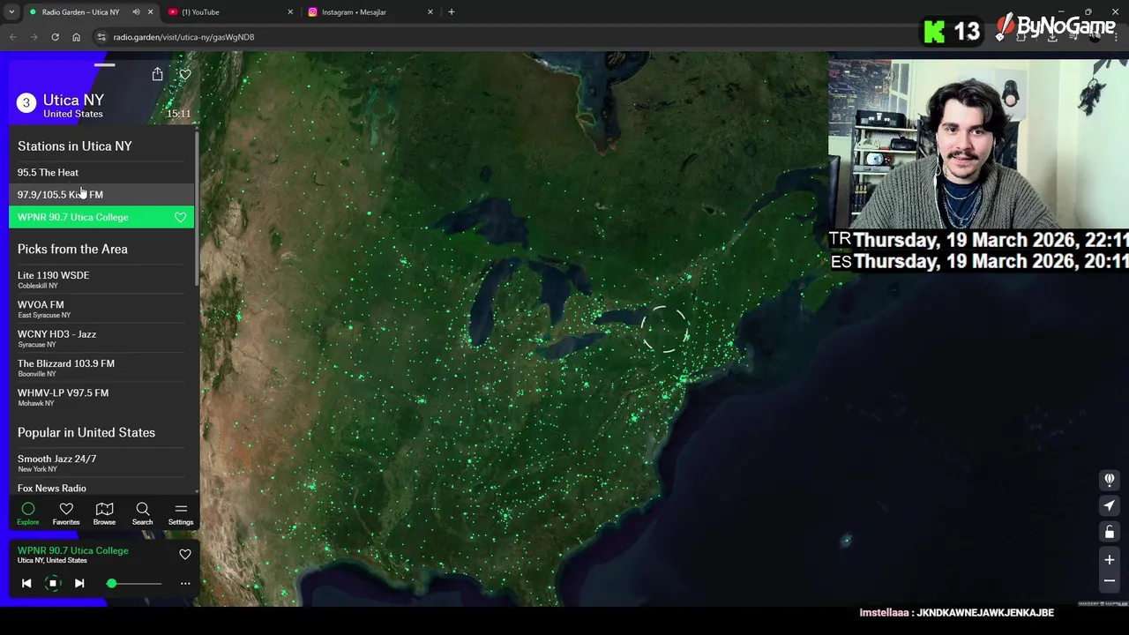This screenshot has width=1129, height=635.
Task: Open Fox News Radio station
Action: pos(101,488)
